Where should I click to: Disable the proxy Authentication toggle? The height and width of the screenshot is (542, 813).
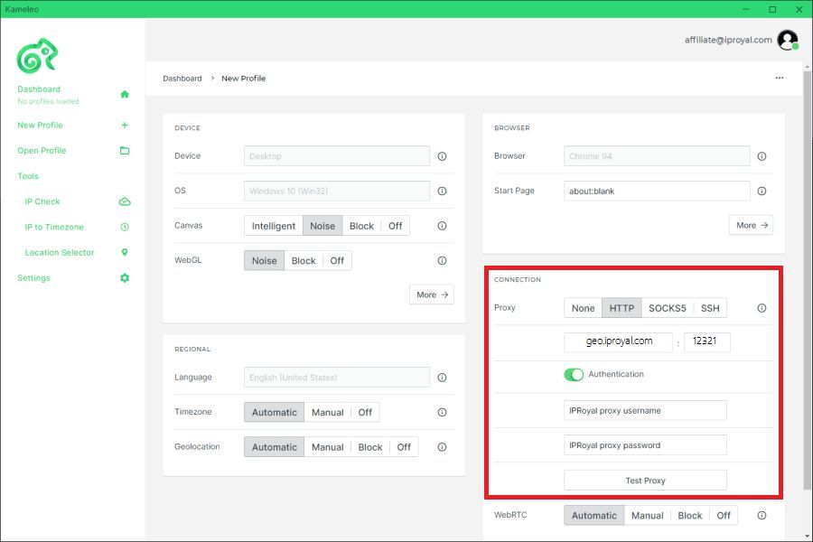[x=574, y=375]
